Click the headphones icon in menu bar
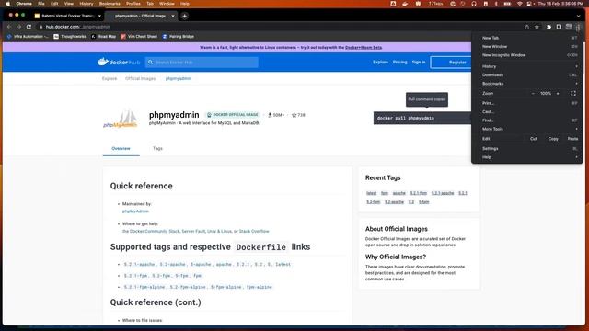Viewport: 589px width, 331px height. point(474,4)
